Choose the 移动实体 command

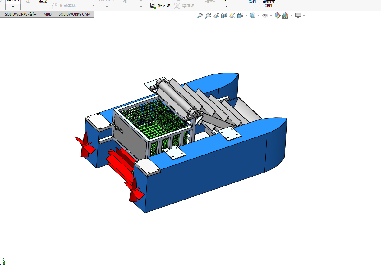tap(64, 6)
